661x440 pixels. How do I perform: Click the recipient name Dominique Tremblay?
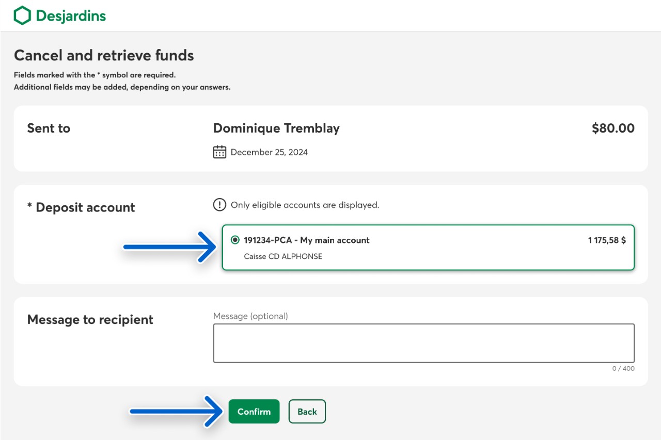[x=276, y=128]
